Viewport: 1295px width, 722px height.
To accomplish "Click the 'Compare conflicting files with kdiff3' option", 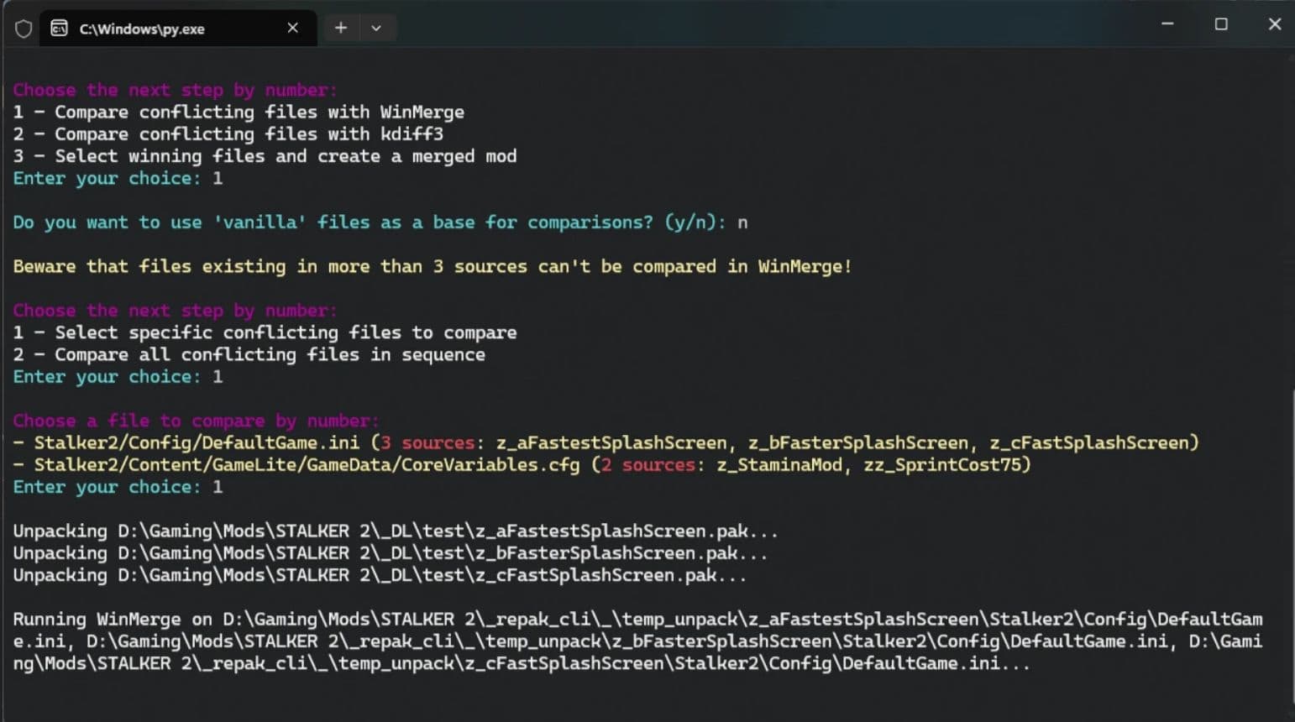I will pos(228,133).
